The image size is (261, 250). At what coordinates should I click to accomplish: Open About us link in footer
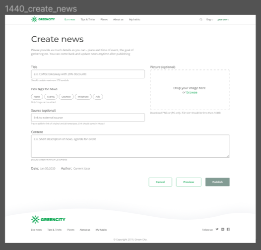pyautogui.click(x=85, y=230)
